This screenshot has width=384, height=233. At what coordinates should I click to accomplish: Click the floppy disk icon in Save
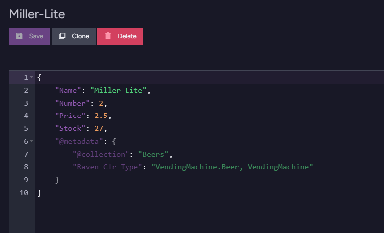19,36
